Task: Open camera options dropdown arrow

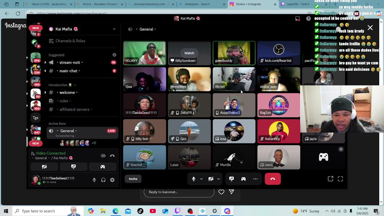Action: pyautogui.click(x=218, y=179)
